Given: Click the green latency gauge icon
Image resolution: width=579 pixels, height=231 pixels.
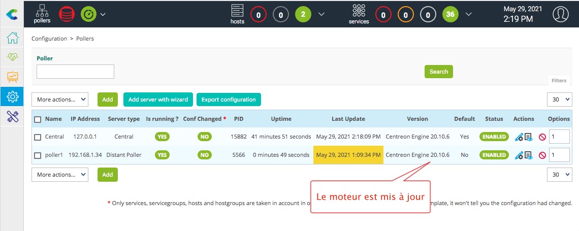Looking at the screenshot, I should tap(88, 14).
